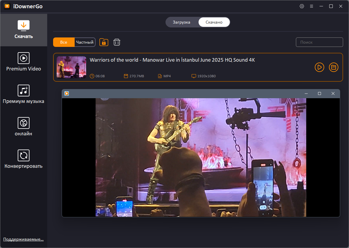Click the 06:08 duration text

[100, 76]
